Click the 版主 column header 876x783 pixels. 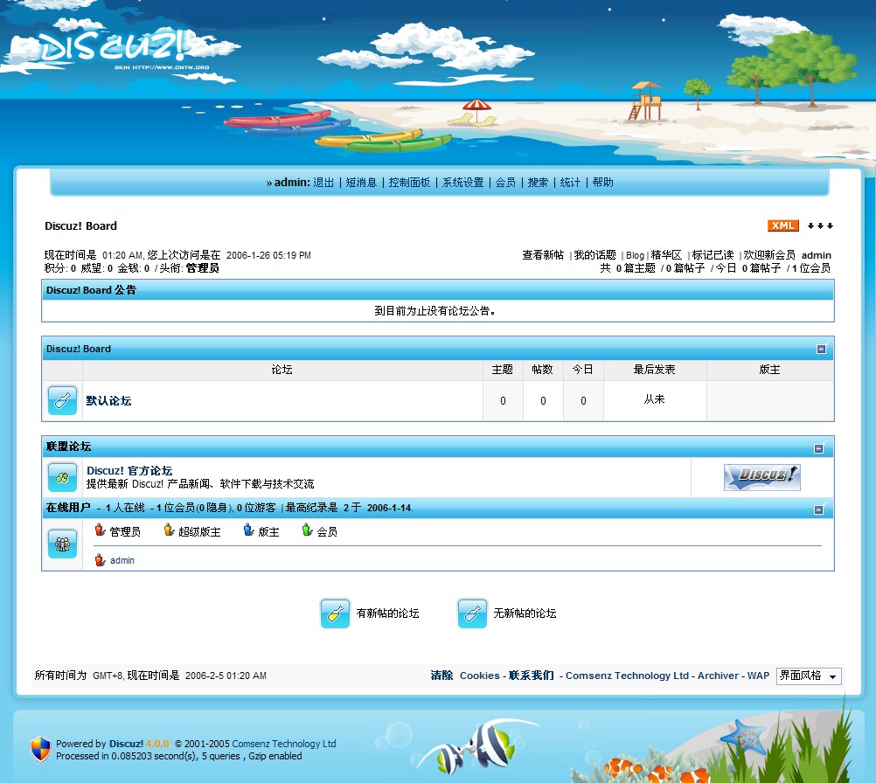[769, 370]
